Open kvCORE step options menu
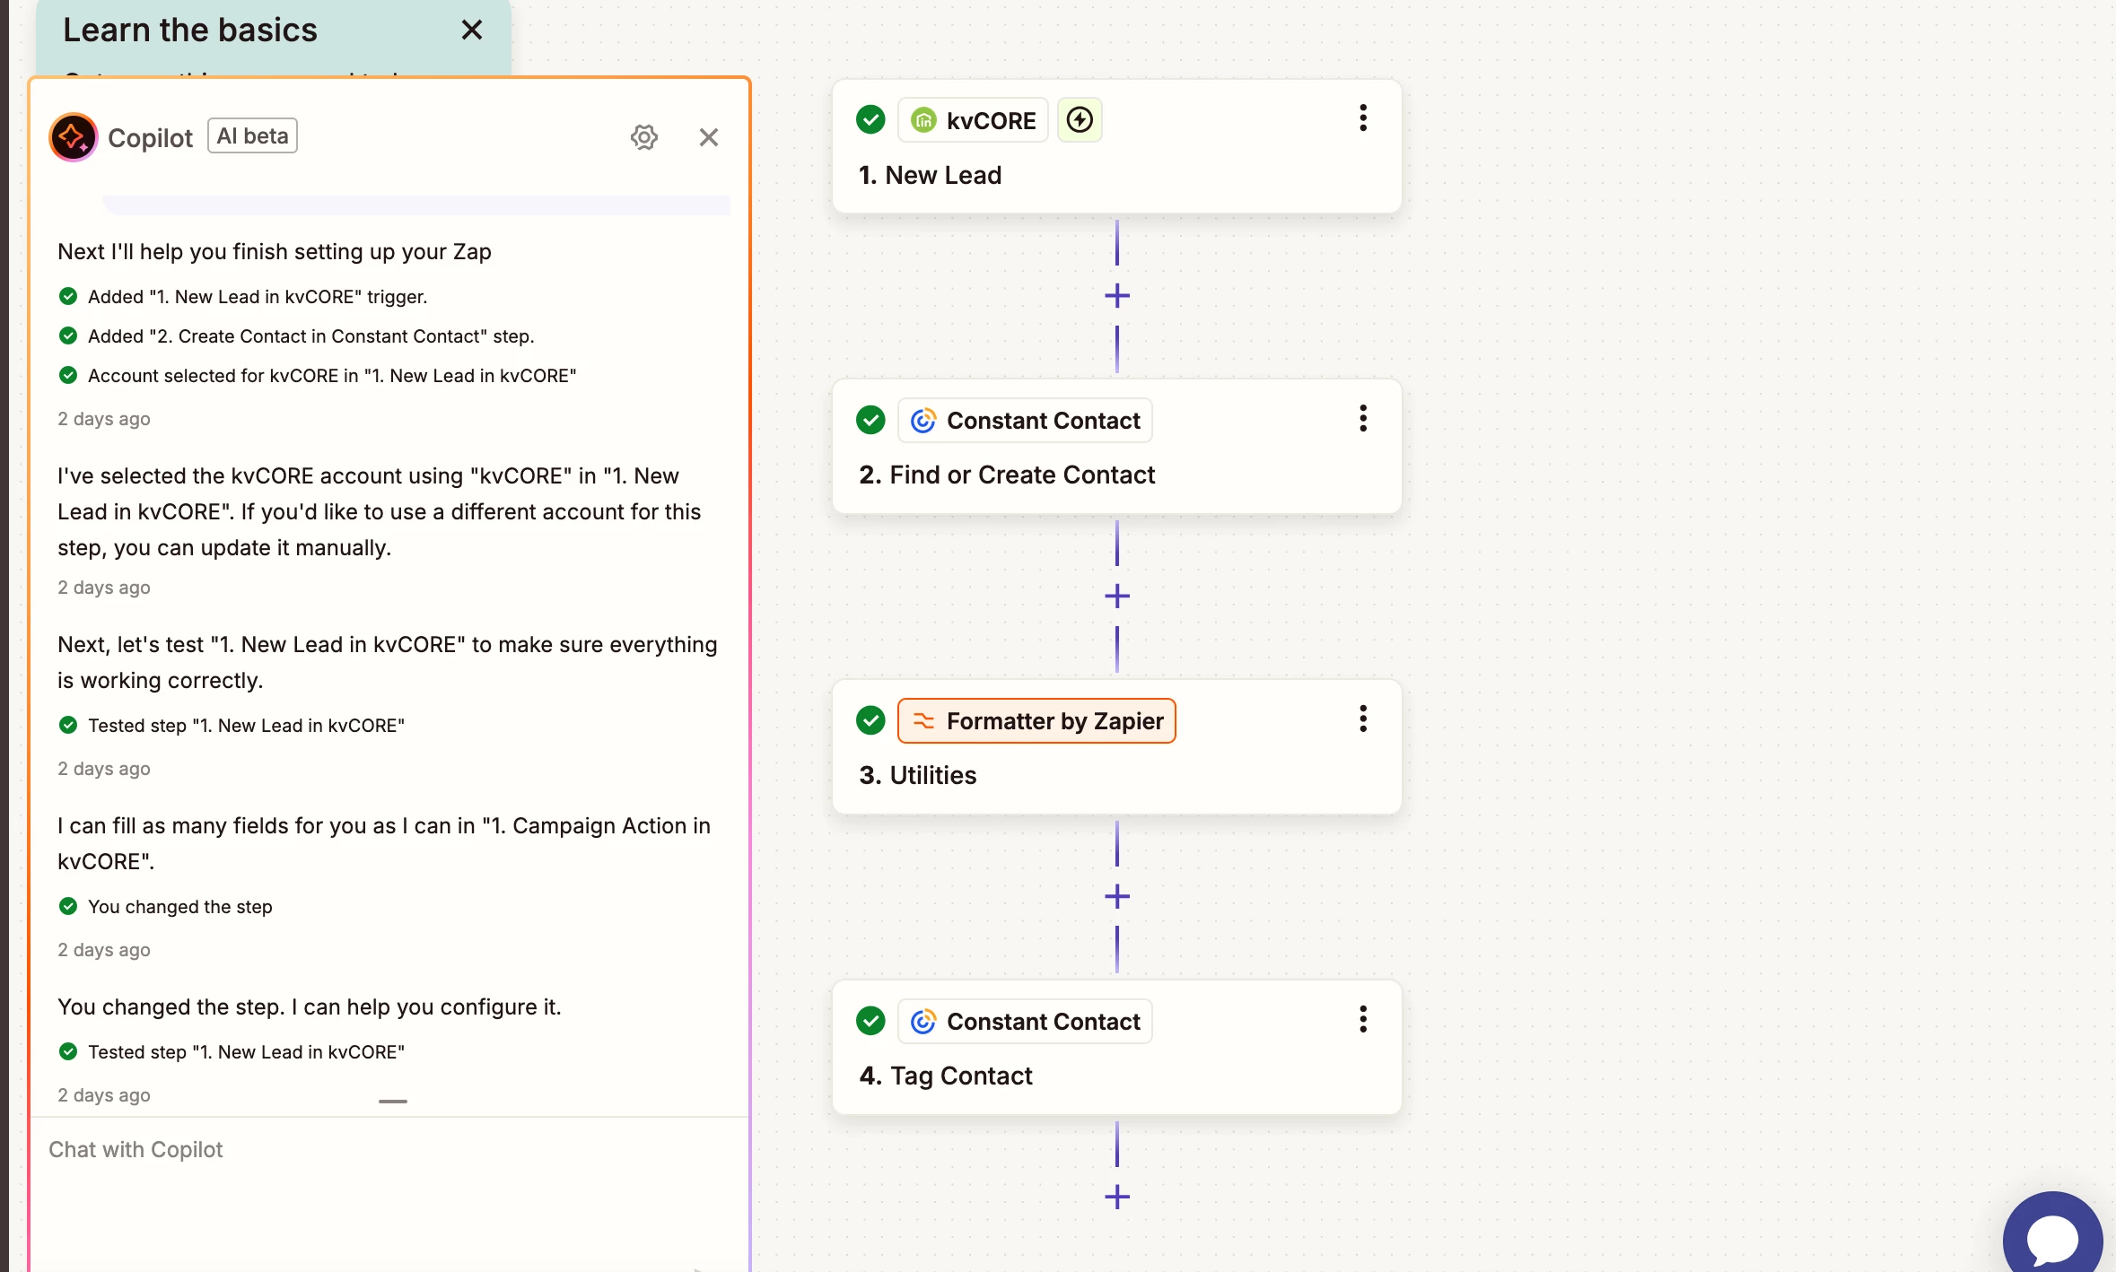This screenshot has width=2116, height=1272. pyautogui.click(x=1363, y=118)
